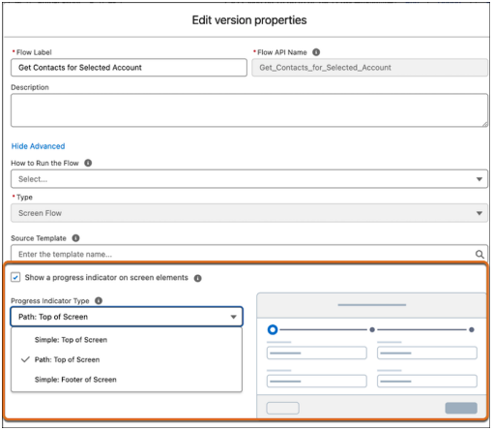
Task: Click middle step dot on progress path preview
Action: pos(372,329)
